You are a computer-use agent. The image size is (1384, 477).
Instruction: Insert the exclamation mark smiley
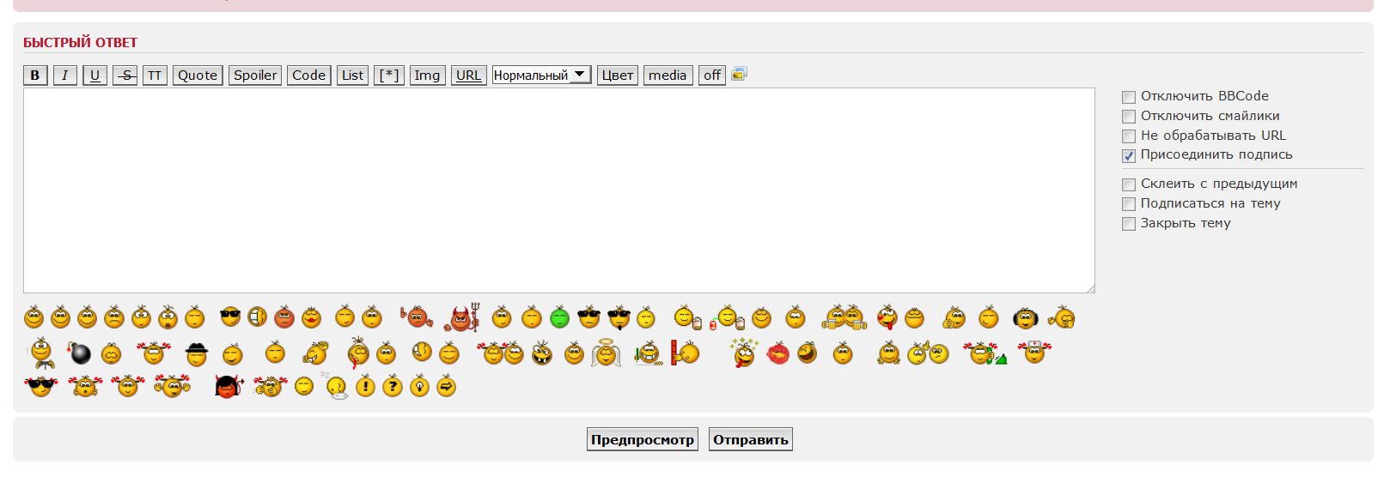coord(365,387)
